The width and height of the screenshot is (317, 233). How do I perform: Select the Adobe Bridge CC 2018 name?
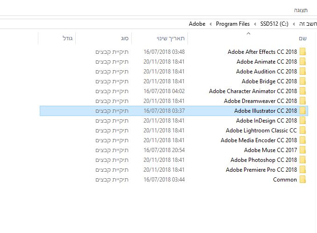[269, 81]
